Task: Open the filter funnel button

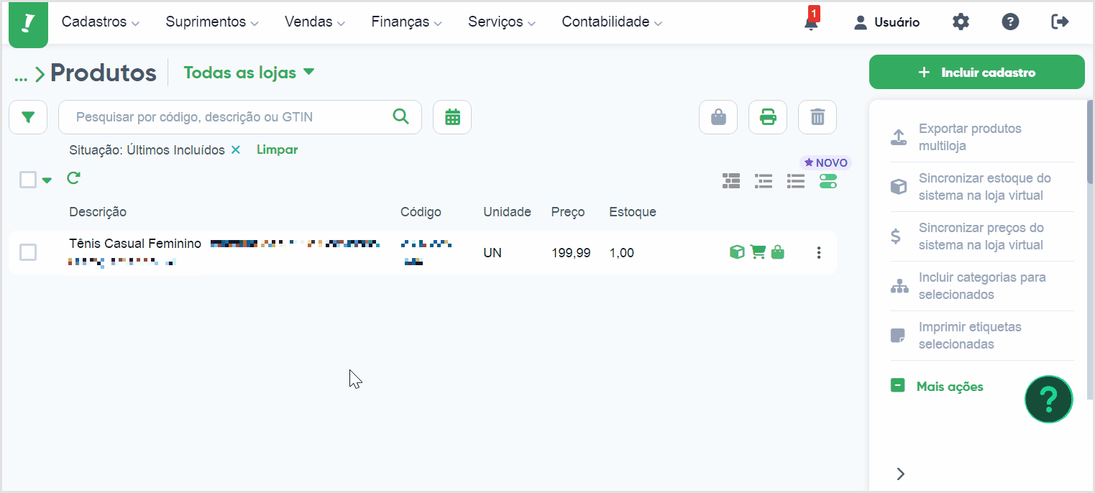Action: [28, 117]
